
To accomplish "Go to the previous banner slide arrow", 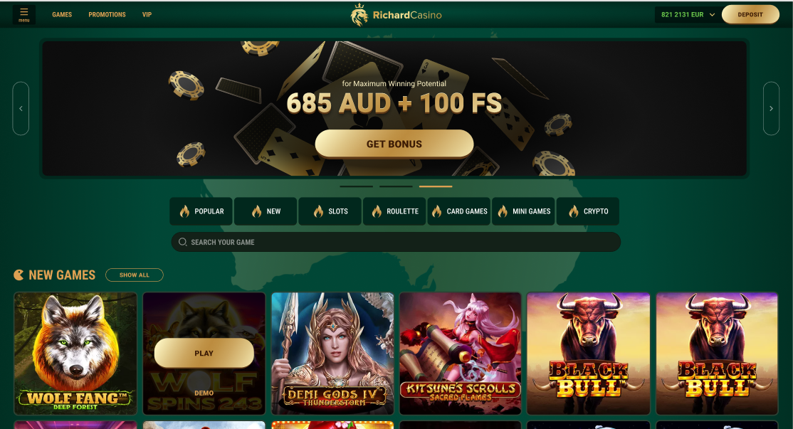I will pos(21,108).
